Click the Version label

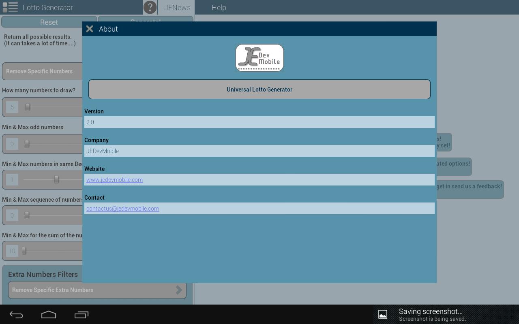(94, 111)
